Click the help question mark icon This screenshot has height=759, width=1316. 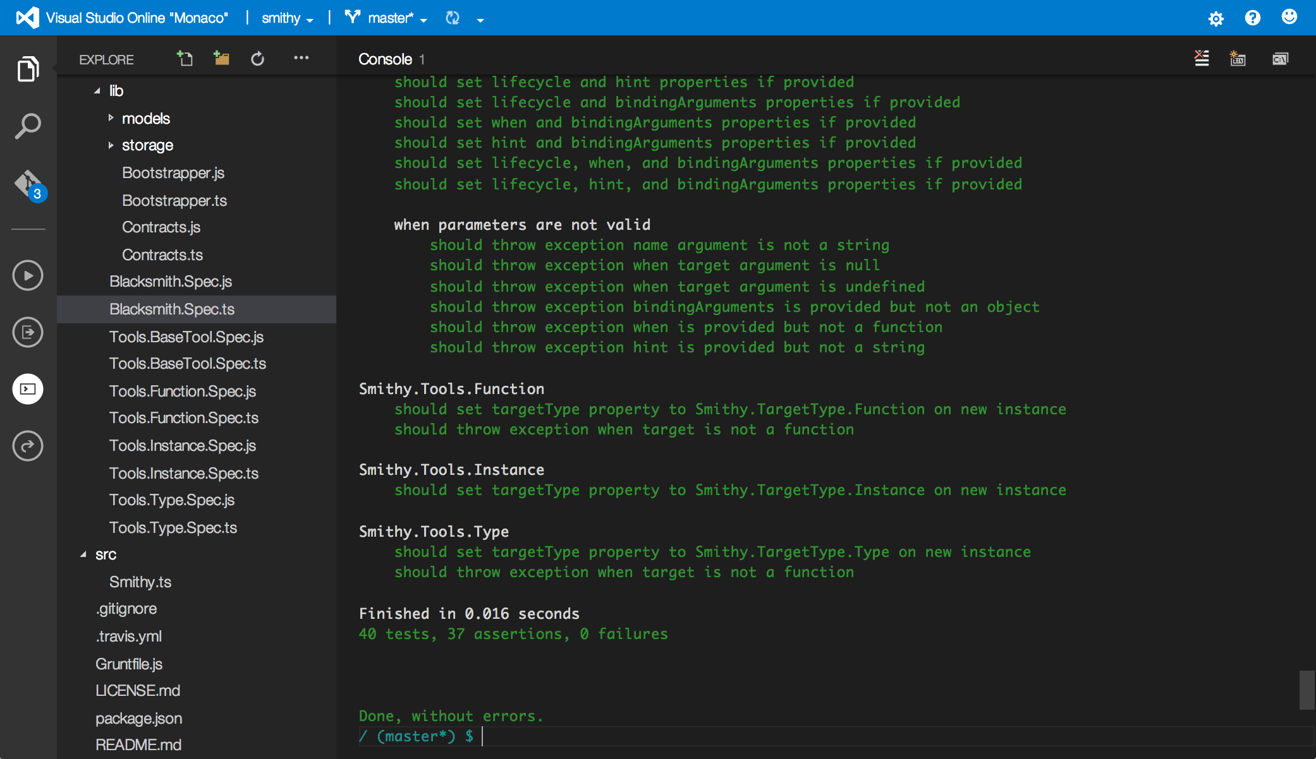pos(1252,18)
